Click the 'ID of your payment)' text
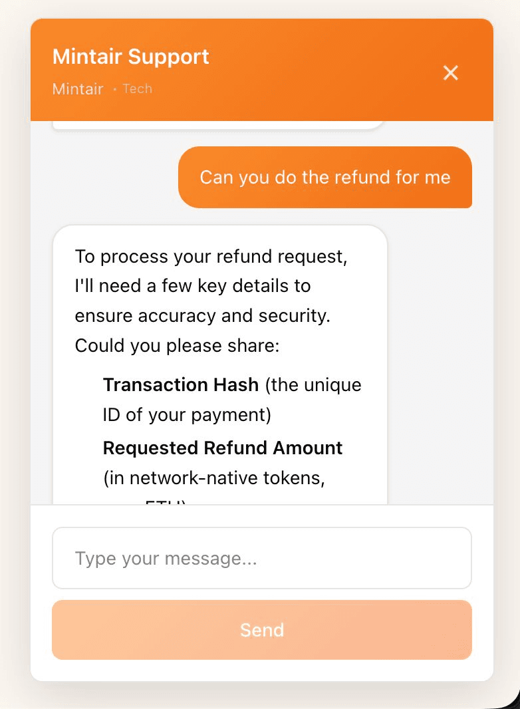Screen dimensions: 520x709 (x=187, y=415)
